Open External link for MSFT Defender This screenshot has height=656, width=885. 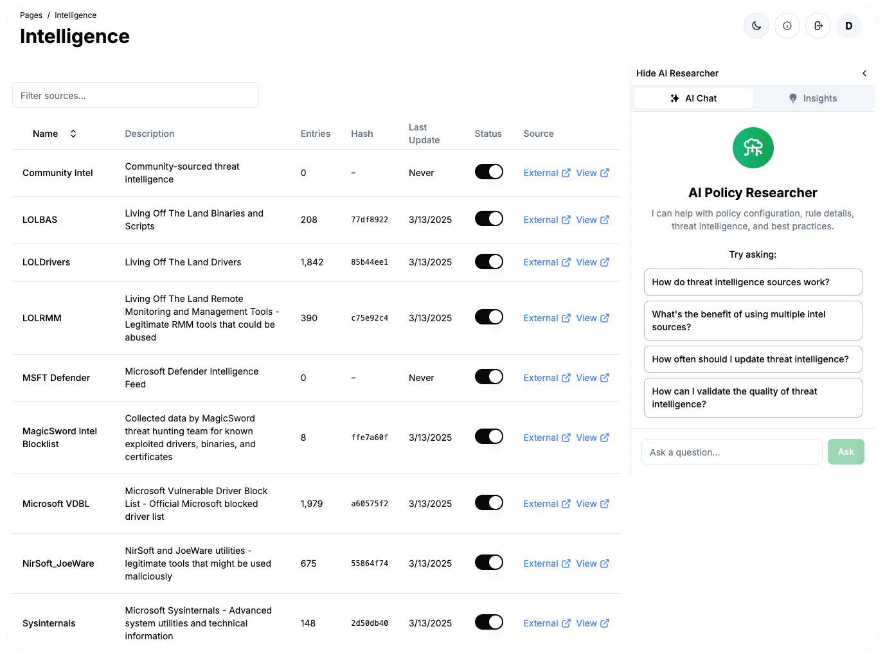[x=547, y=378]
